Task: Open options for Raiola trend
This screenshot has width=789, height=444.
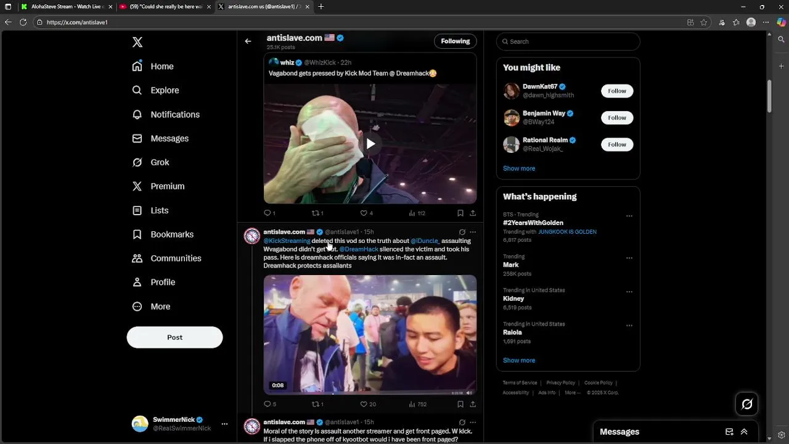Action: (x=629, y=326)
